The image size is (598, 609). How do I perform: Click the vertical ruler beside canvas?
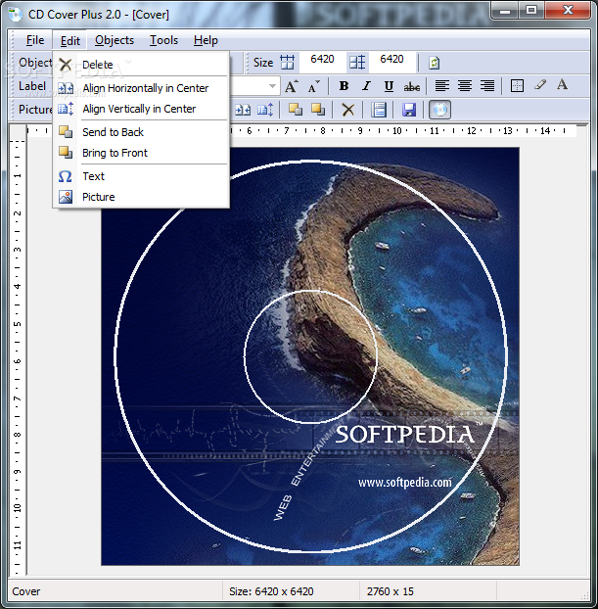(18, 357)
